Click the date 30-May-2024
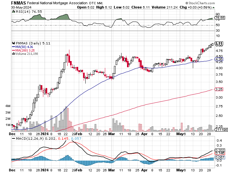228x173 pixels. (x=21, y=8)
